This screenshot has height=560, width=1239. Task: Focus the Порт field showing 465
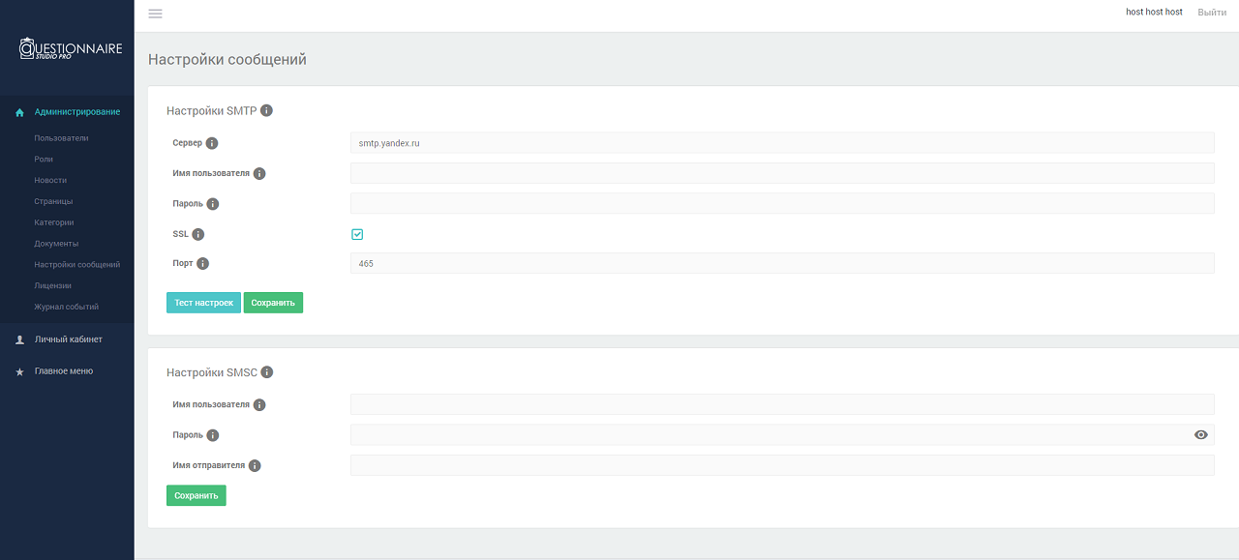tap(782, 263)
